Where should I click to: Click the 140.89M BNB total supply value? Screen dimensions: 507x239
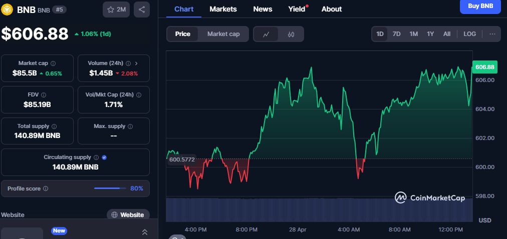tap(37, 135)
